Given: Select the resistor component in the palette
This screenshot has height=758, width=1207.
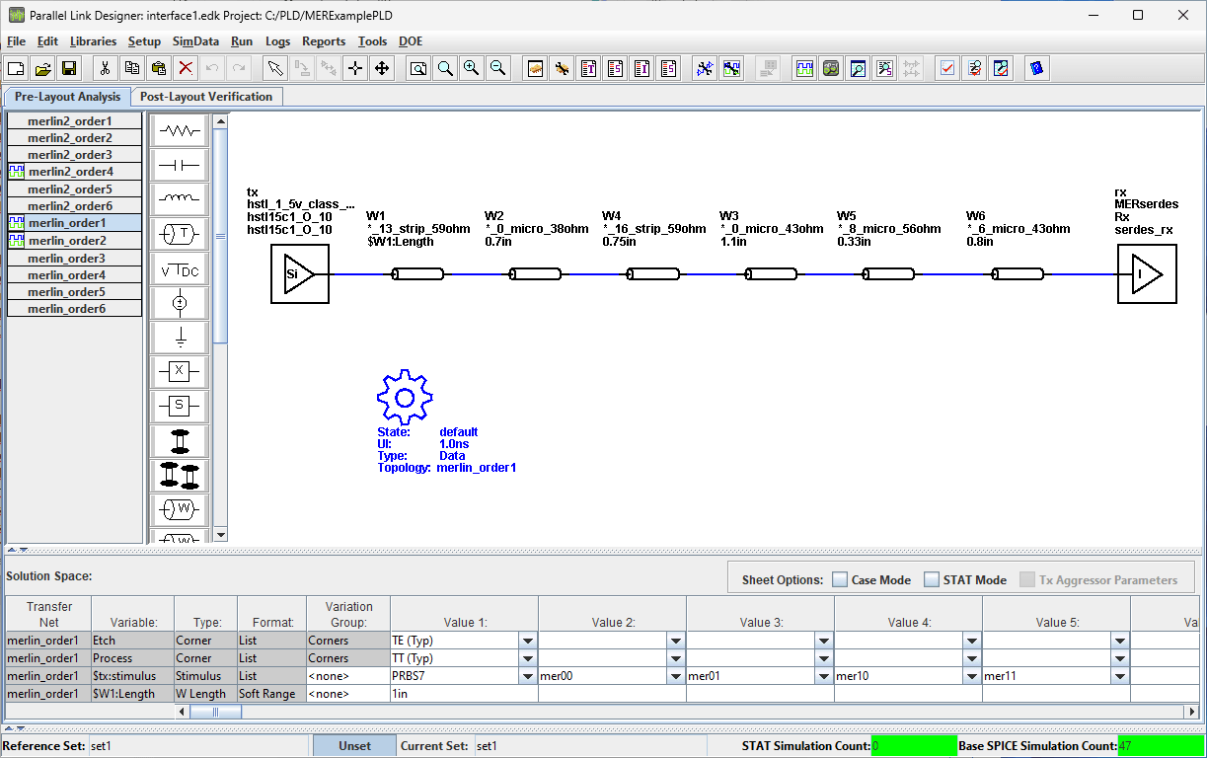Looking at the screenshot, I should (179, 130).
